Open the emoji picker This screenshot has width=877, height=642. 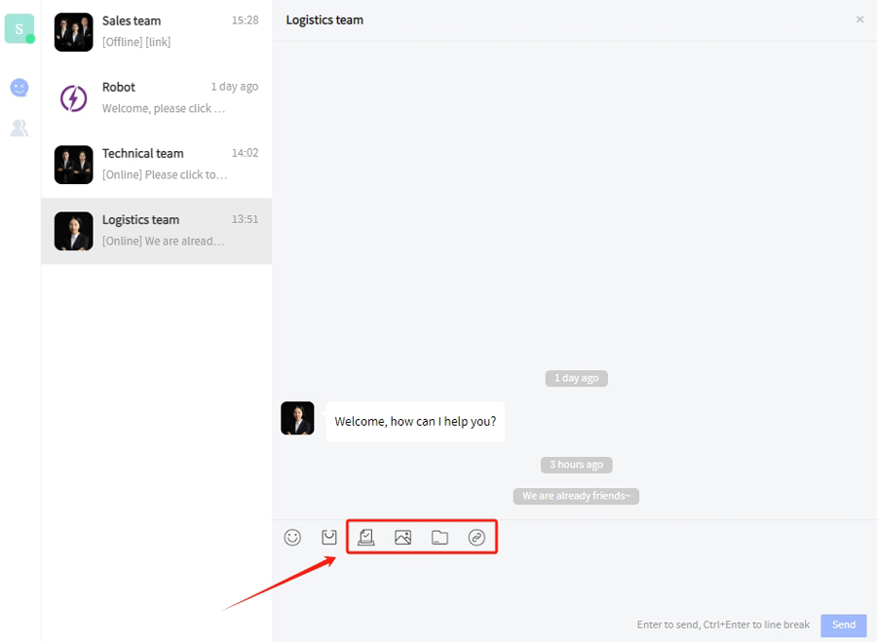coord(292,537)
